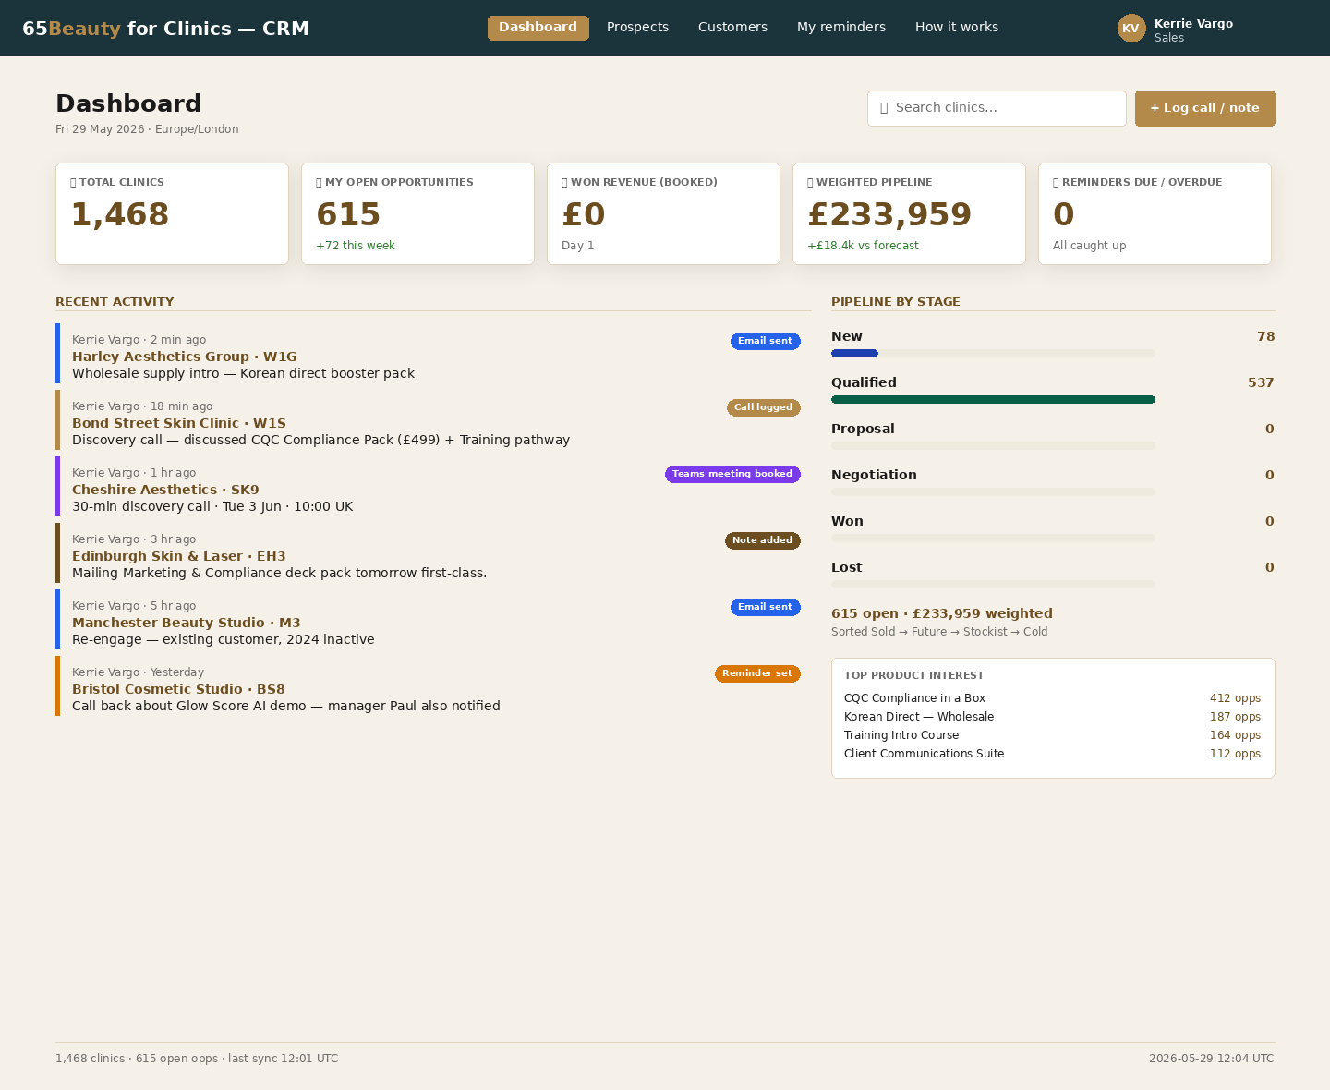The image size is (1330, 1090).
Task: Click the Call logged badge
Action: [x=764, y=407]
